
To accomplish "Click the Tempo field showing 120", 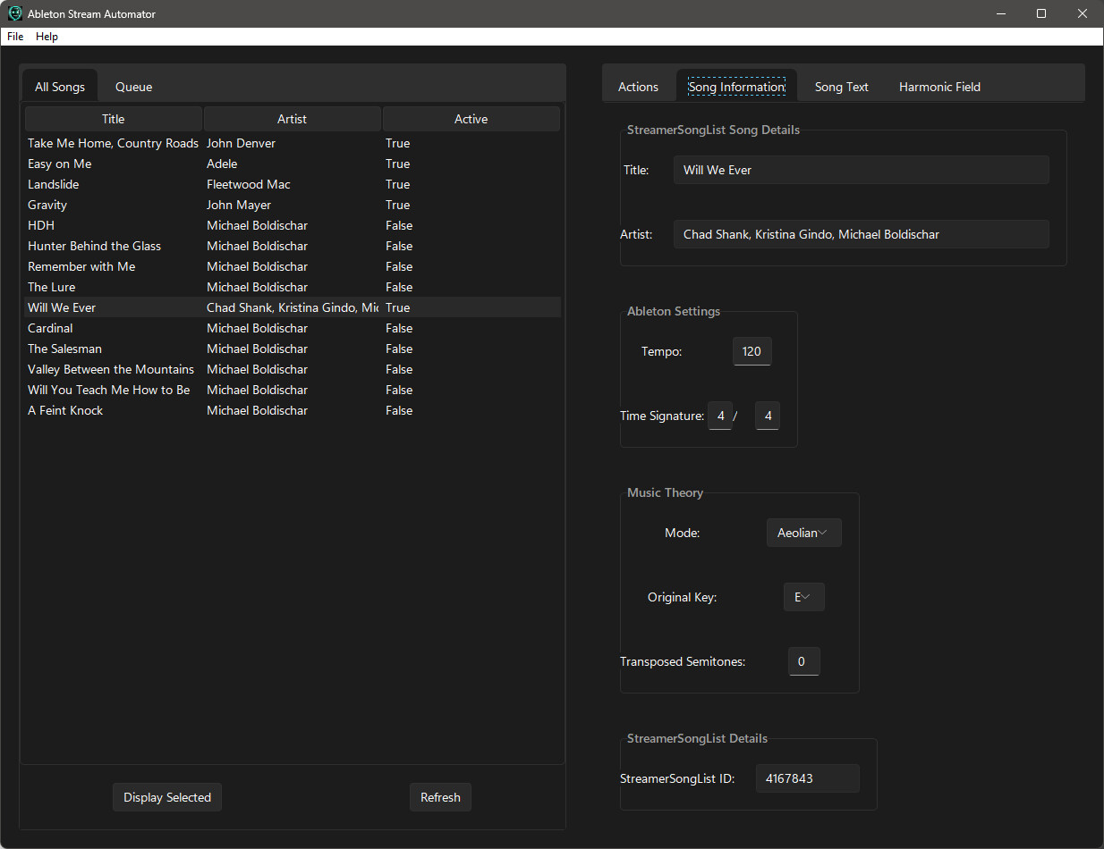I will pyautogui.click(x=752, y=351).
